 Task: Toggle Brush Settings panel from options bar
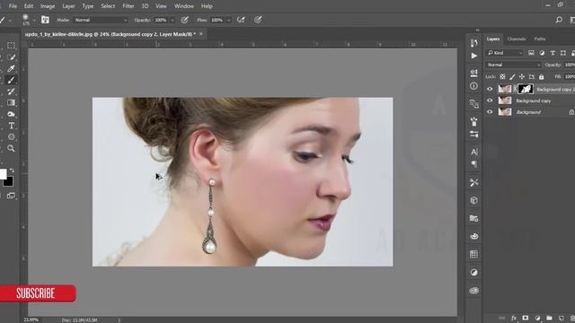coord(45,20)
